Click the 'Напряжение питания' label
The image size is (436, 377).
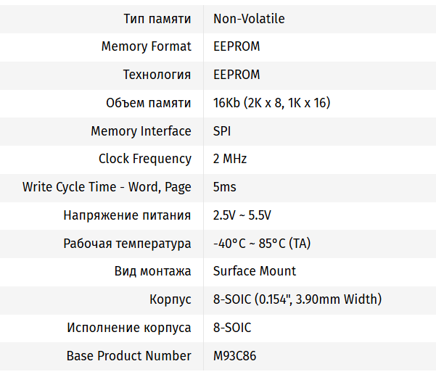[127, 215]
